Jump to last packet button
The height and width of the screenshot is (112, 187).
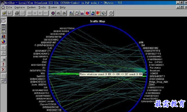[x=46, y=13]
